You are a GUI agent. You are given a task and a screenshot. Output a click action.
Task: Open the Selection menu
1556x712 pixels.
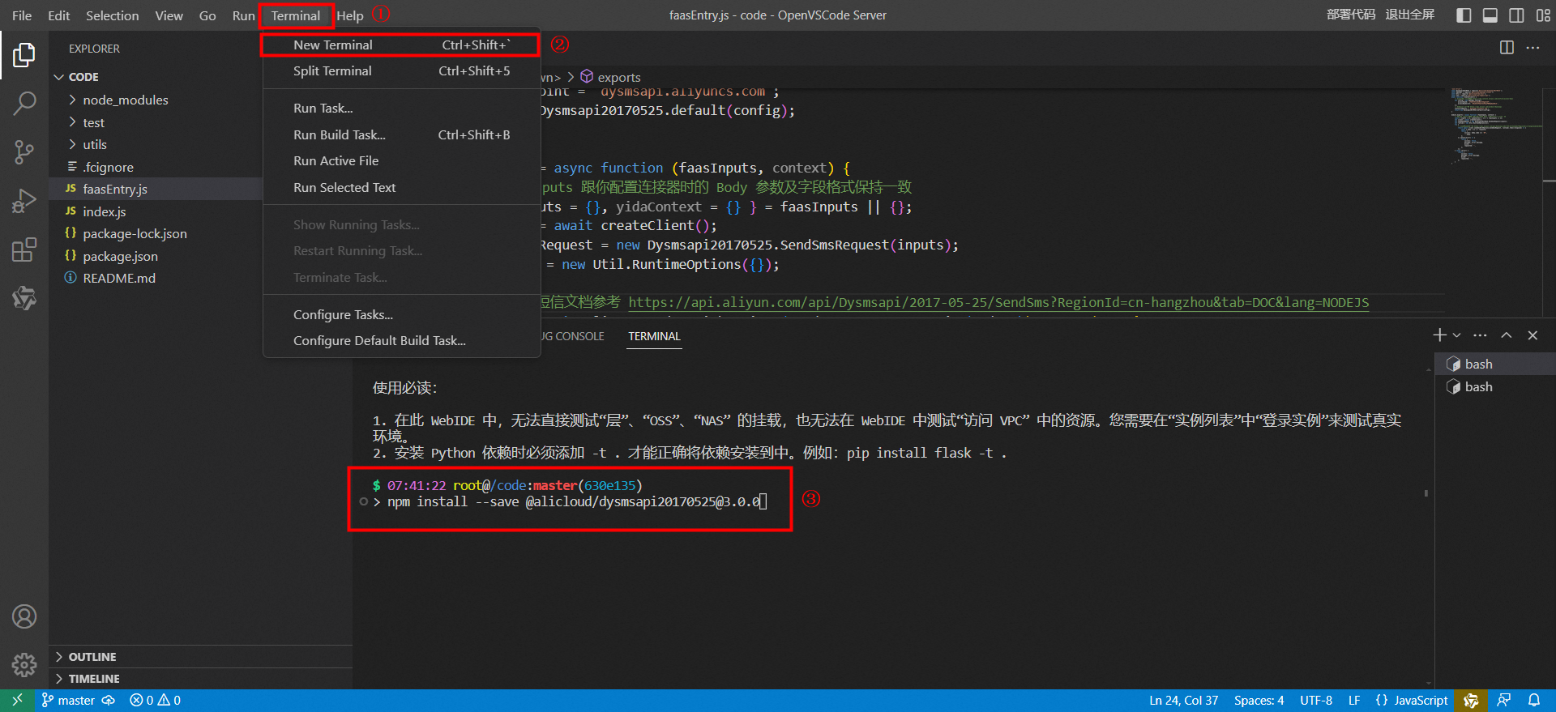tap(113, 15)
